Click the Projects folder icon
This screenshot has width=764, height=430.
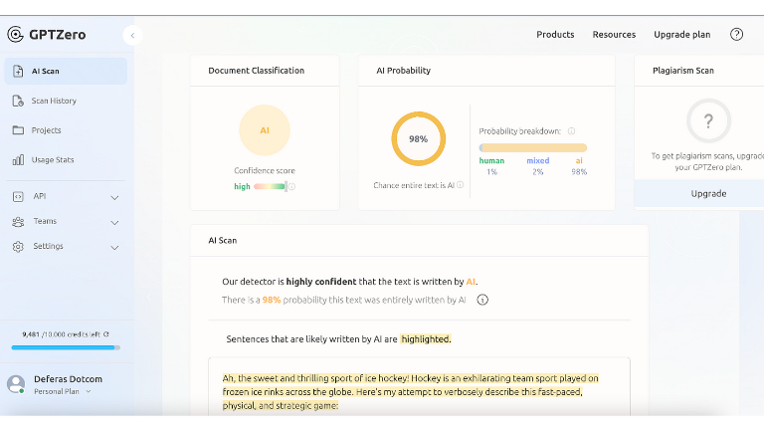tap(18, 130)
